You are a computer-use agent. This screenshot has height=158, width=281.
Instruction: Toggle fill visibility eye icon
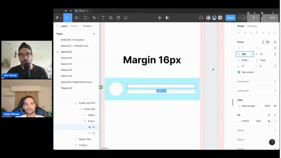click(x=269, y=121)
